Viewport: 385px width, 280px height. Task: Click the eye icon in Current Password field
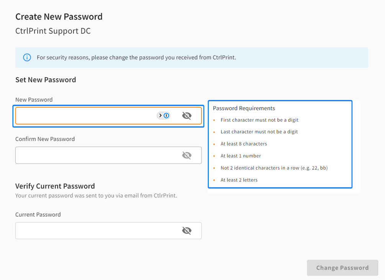coord(187,230)
